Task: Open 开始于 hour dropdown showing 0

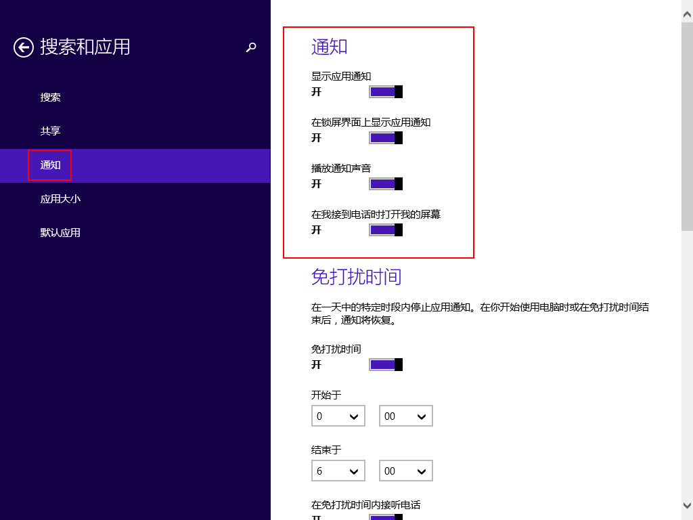Action: [x=338, y=416]
